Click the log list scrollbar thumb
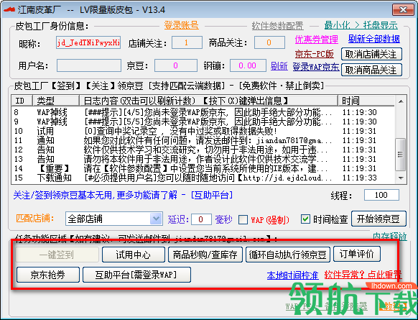 pos(401,155)
